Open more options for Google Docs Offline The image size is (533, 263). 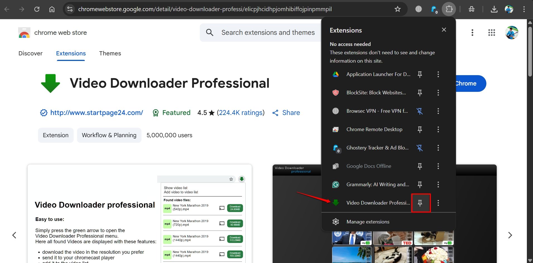pyautogui.click(x=438, y=166)
